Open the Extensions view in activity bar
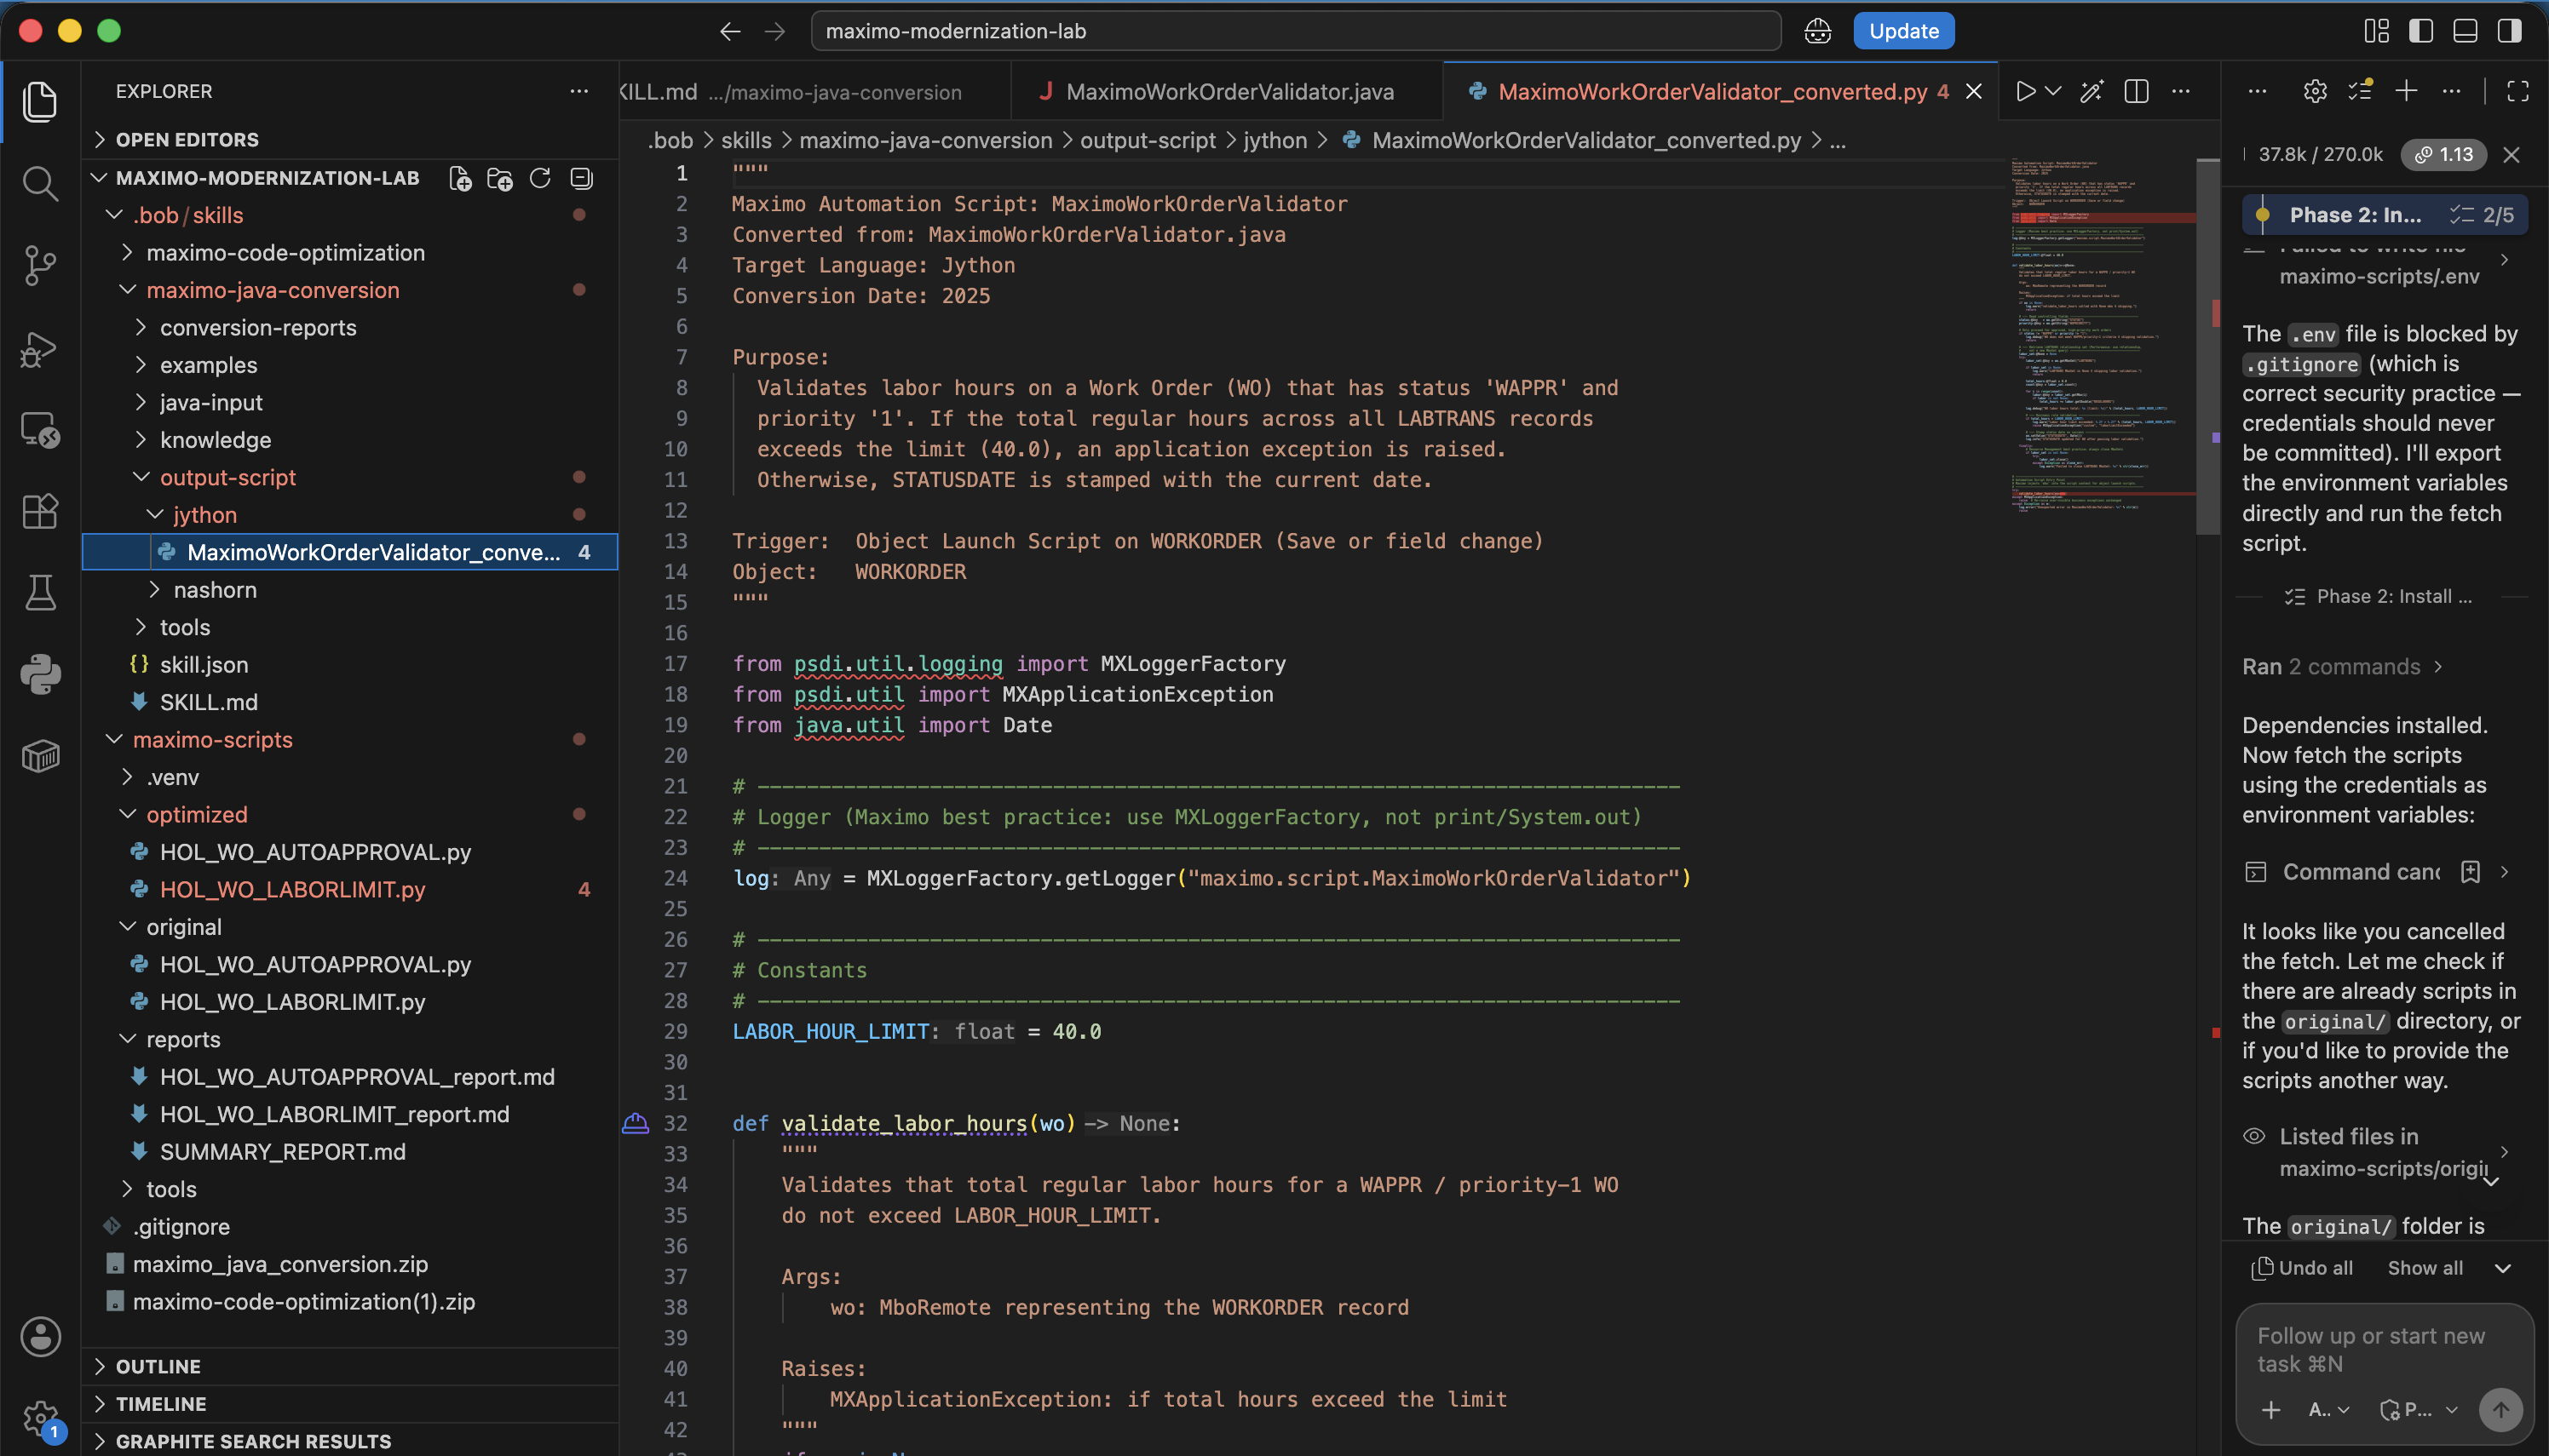The image size is (2549, 1456). point(40,511)
